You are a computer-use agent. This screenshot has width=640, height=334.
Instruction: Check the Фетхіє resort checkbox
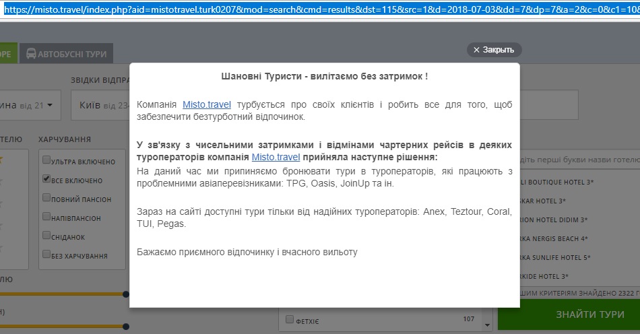click(x=290, y=320)
